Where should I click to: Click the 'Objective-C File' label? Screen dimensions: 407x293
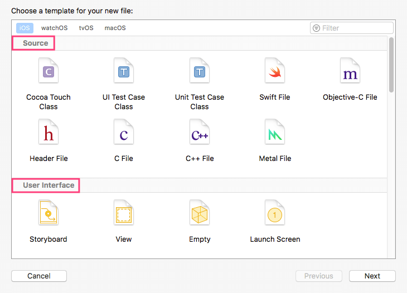[350, 97]
